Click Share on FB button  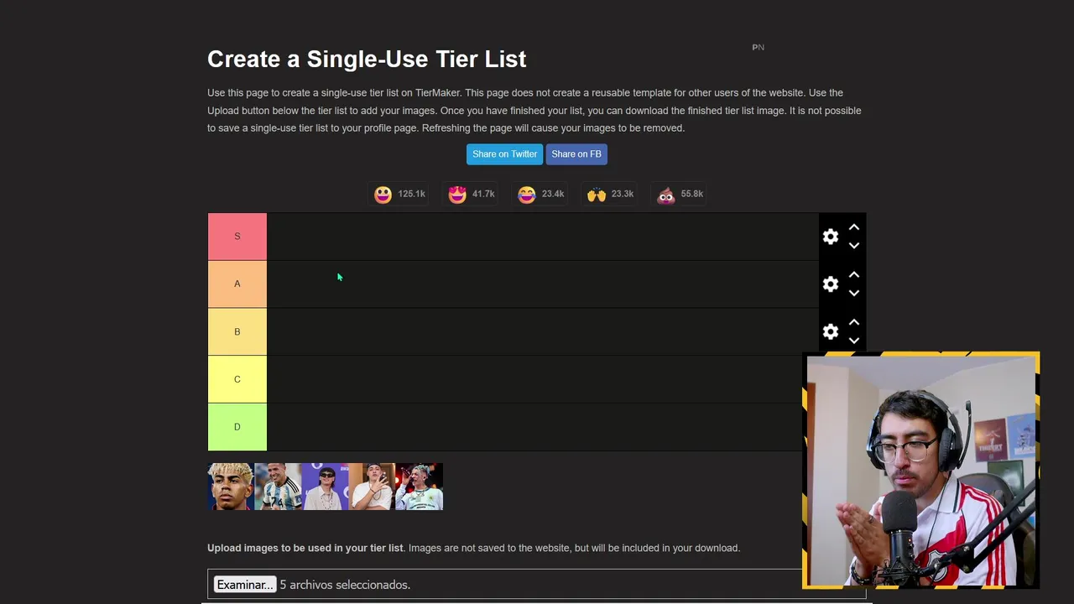pyautogui.click(x=576, y=154)
